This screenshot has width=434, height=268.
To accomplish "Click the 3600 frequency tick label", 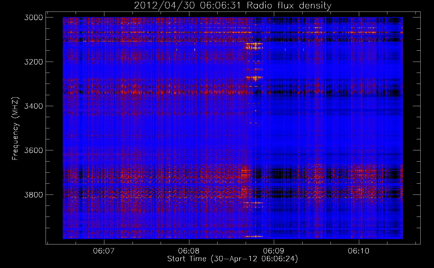I will click(34, 150).
